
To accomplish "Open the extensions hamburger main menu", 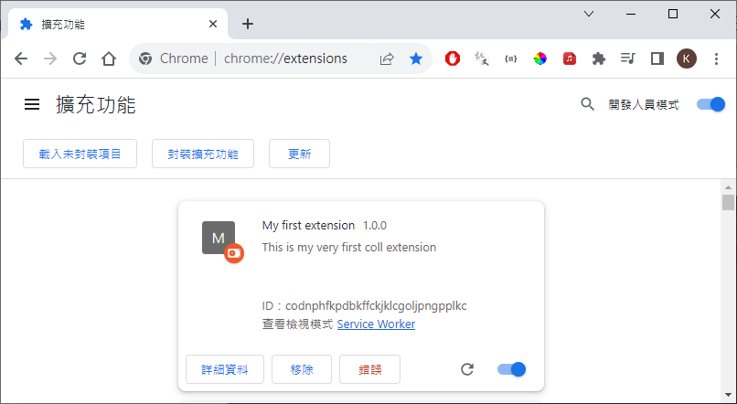I will pos(32,104).
